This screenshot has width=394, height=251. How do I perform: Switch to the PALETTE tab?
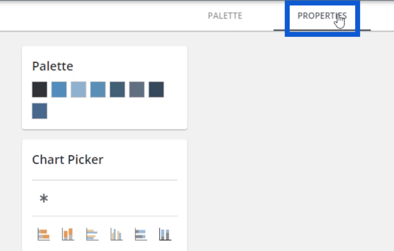(x=225, y=16)
